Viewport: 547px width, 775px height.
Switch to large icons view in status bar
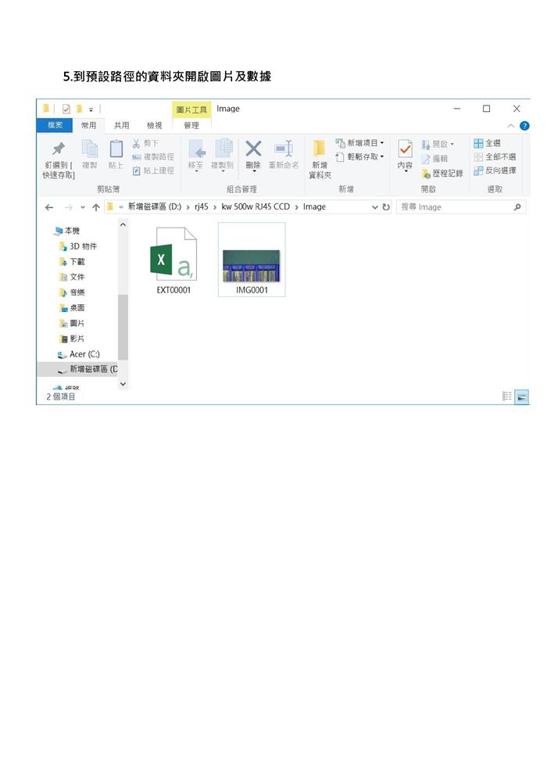coord(522,396)
